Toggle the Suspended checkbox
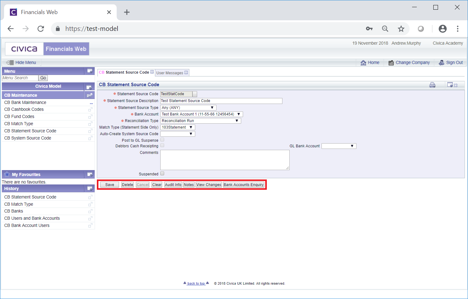Viewport: 468px width, 299px height. [x=162, y=174]
